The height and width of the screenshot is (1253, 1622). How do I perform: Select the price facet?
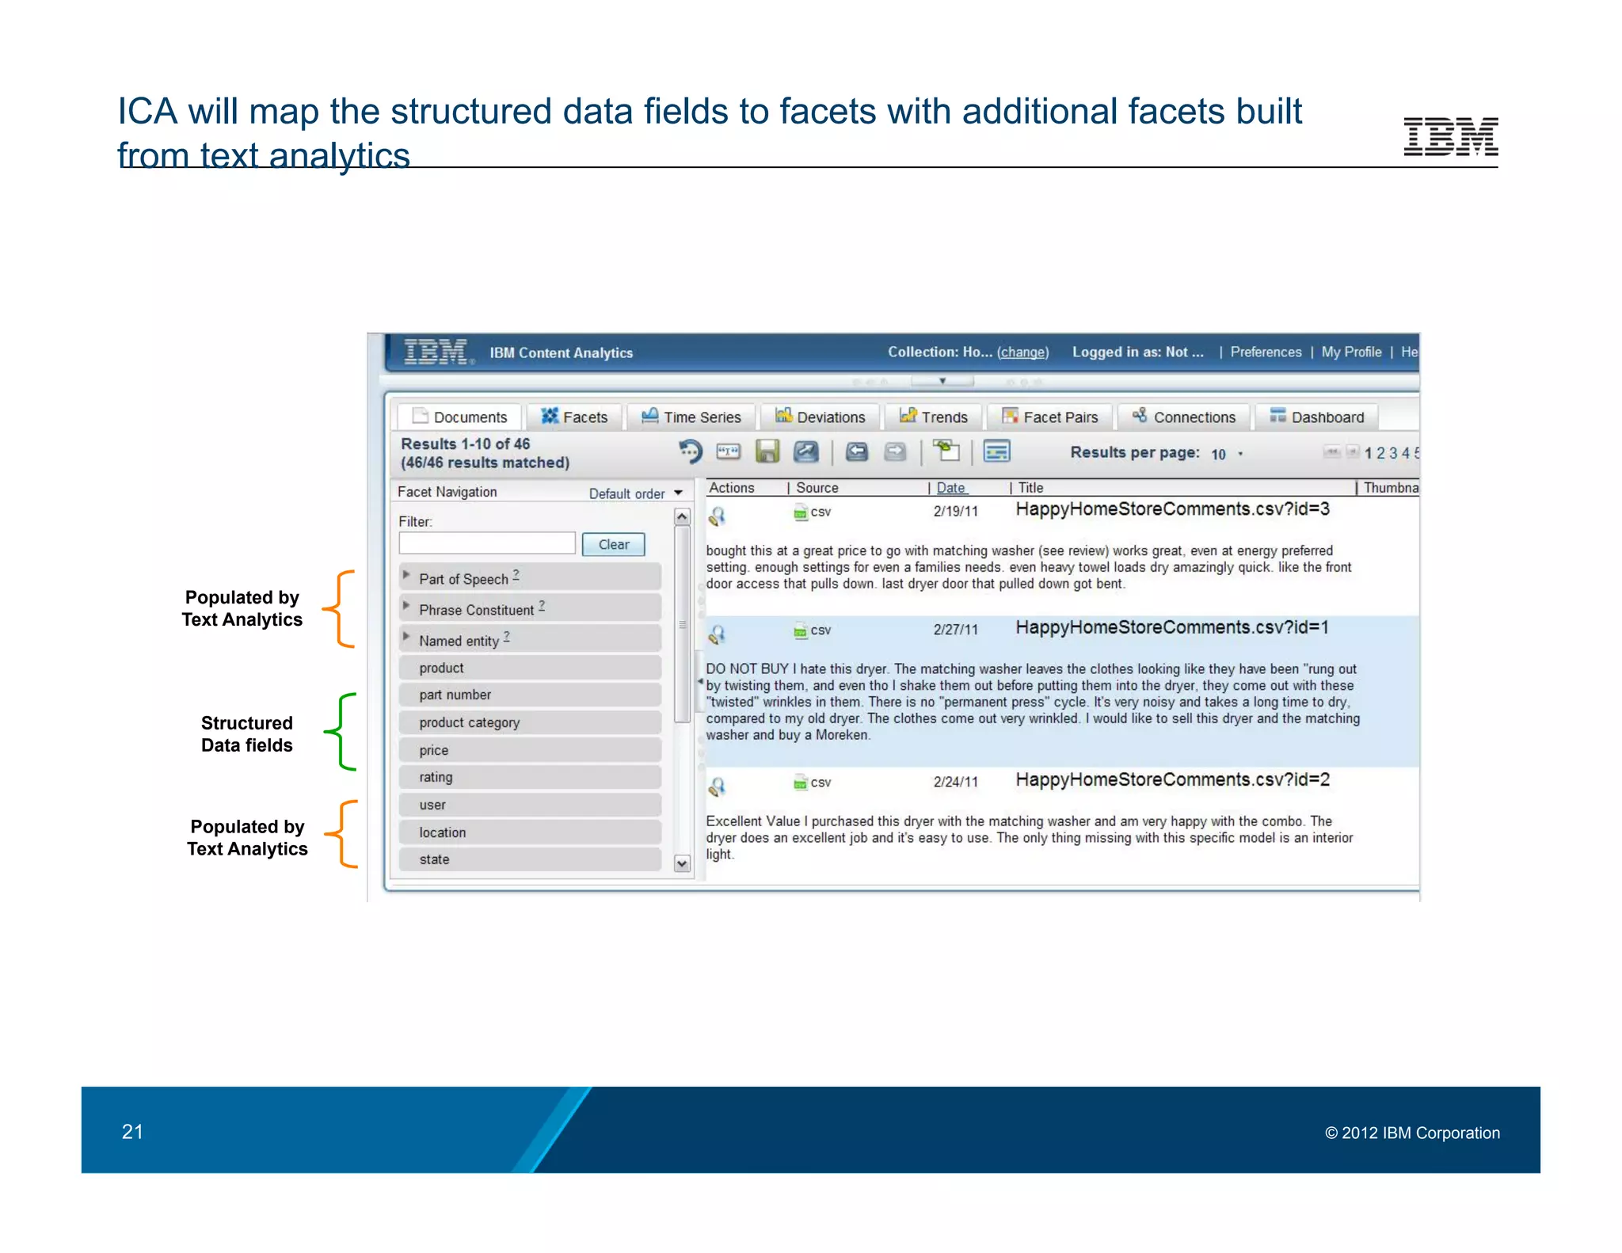[530, 750]
